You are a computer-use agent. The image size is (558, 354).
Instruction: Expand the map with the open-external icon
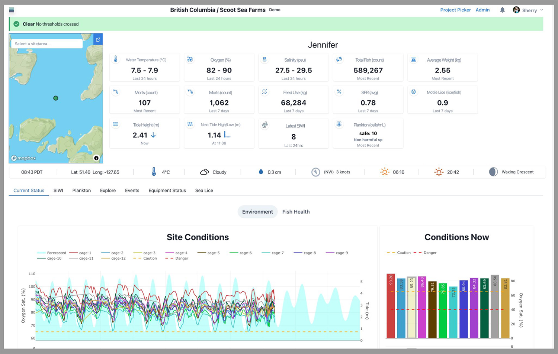tap(98, 40)
